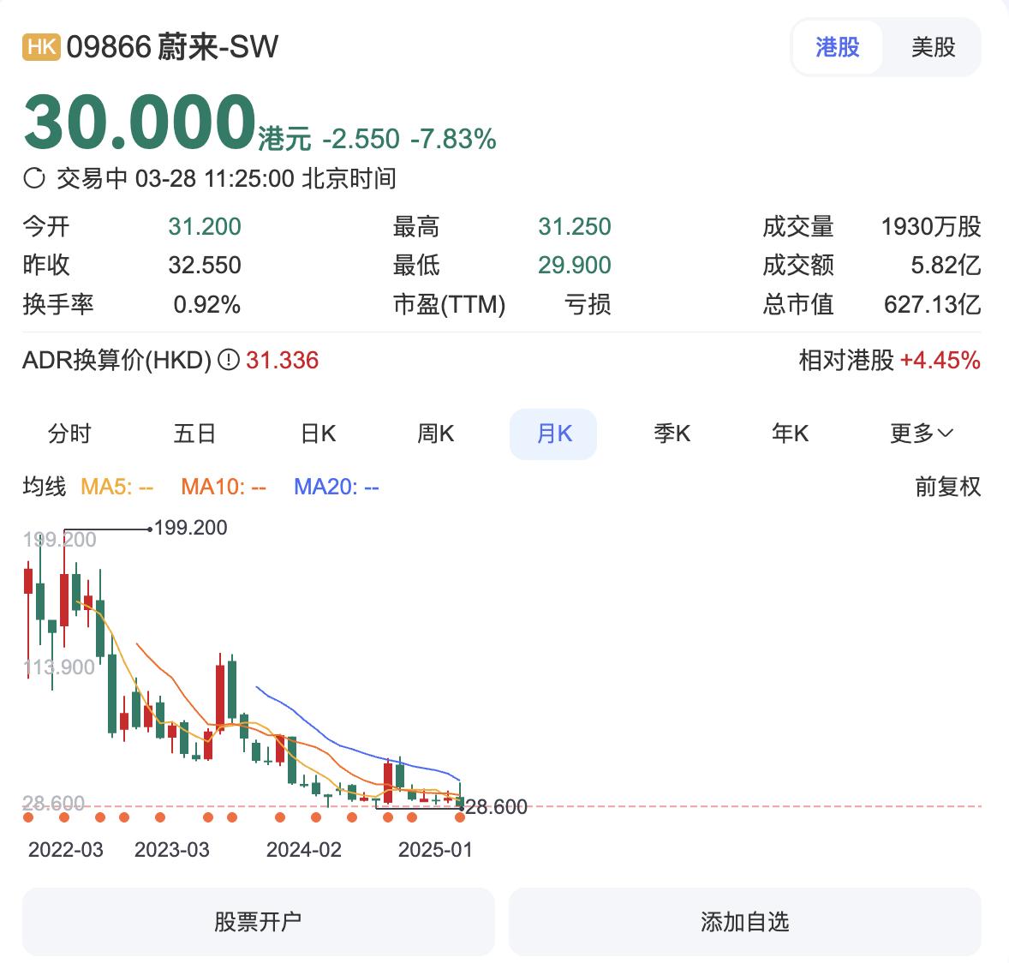The width and height of the screenshot is (1009, 963).
Task: Click the 成交额 value 5.82亿
Action: coord(946,266)
